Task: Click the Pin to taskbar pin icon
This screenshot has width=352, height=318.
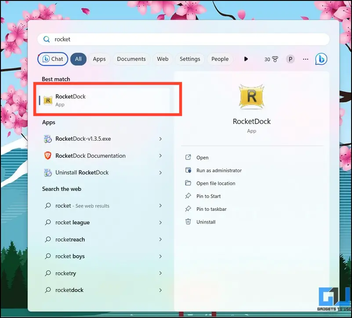Action: point(188,209)
